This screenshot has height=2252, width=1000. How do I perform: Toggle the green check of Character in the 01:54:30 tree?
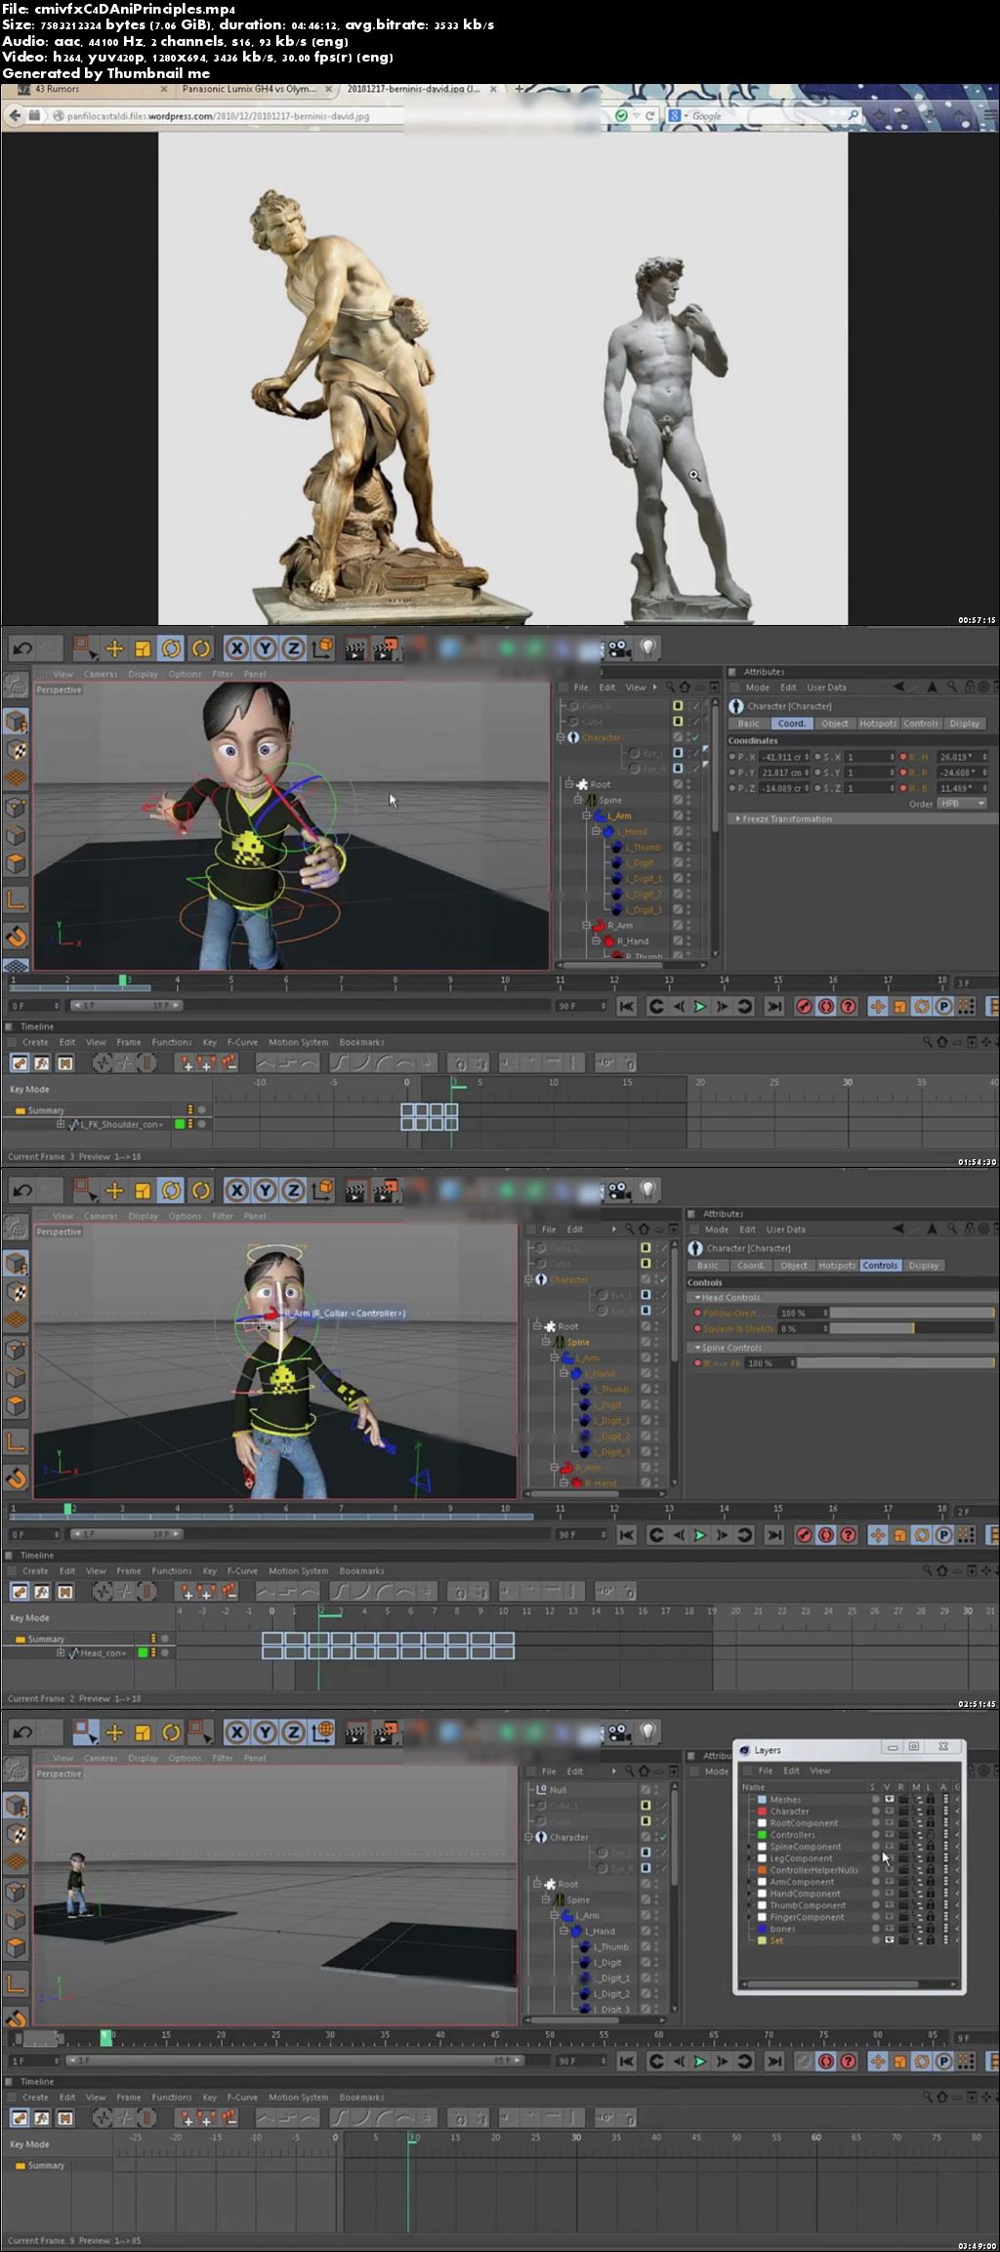pos(694,737)
